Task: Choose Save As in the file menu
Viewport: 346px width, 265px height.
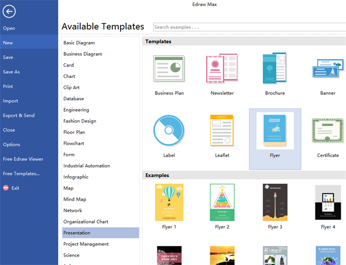Action: click(29, 72)
